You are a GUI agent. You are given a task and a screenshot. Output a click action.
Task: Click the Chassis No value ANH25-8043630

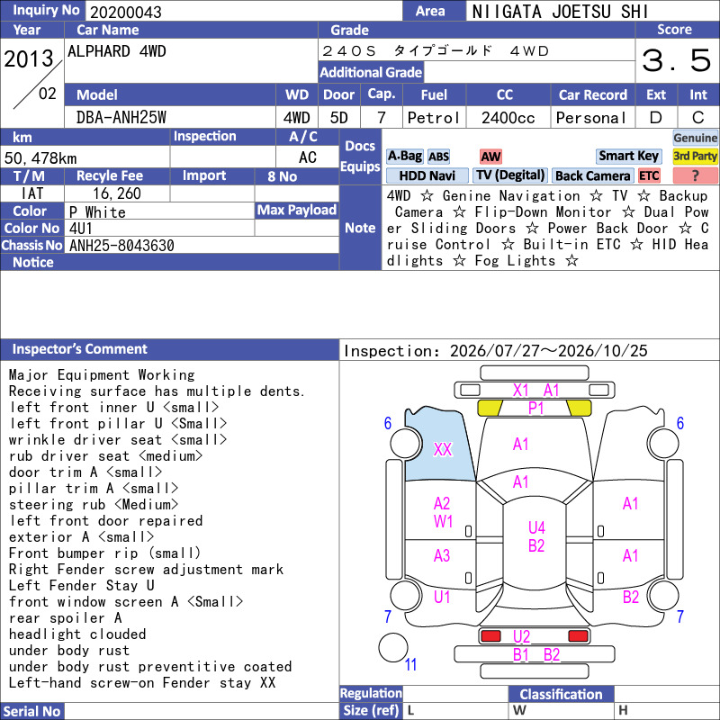[121, 246]
